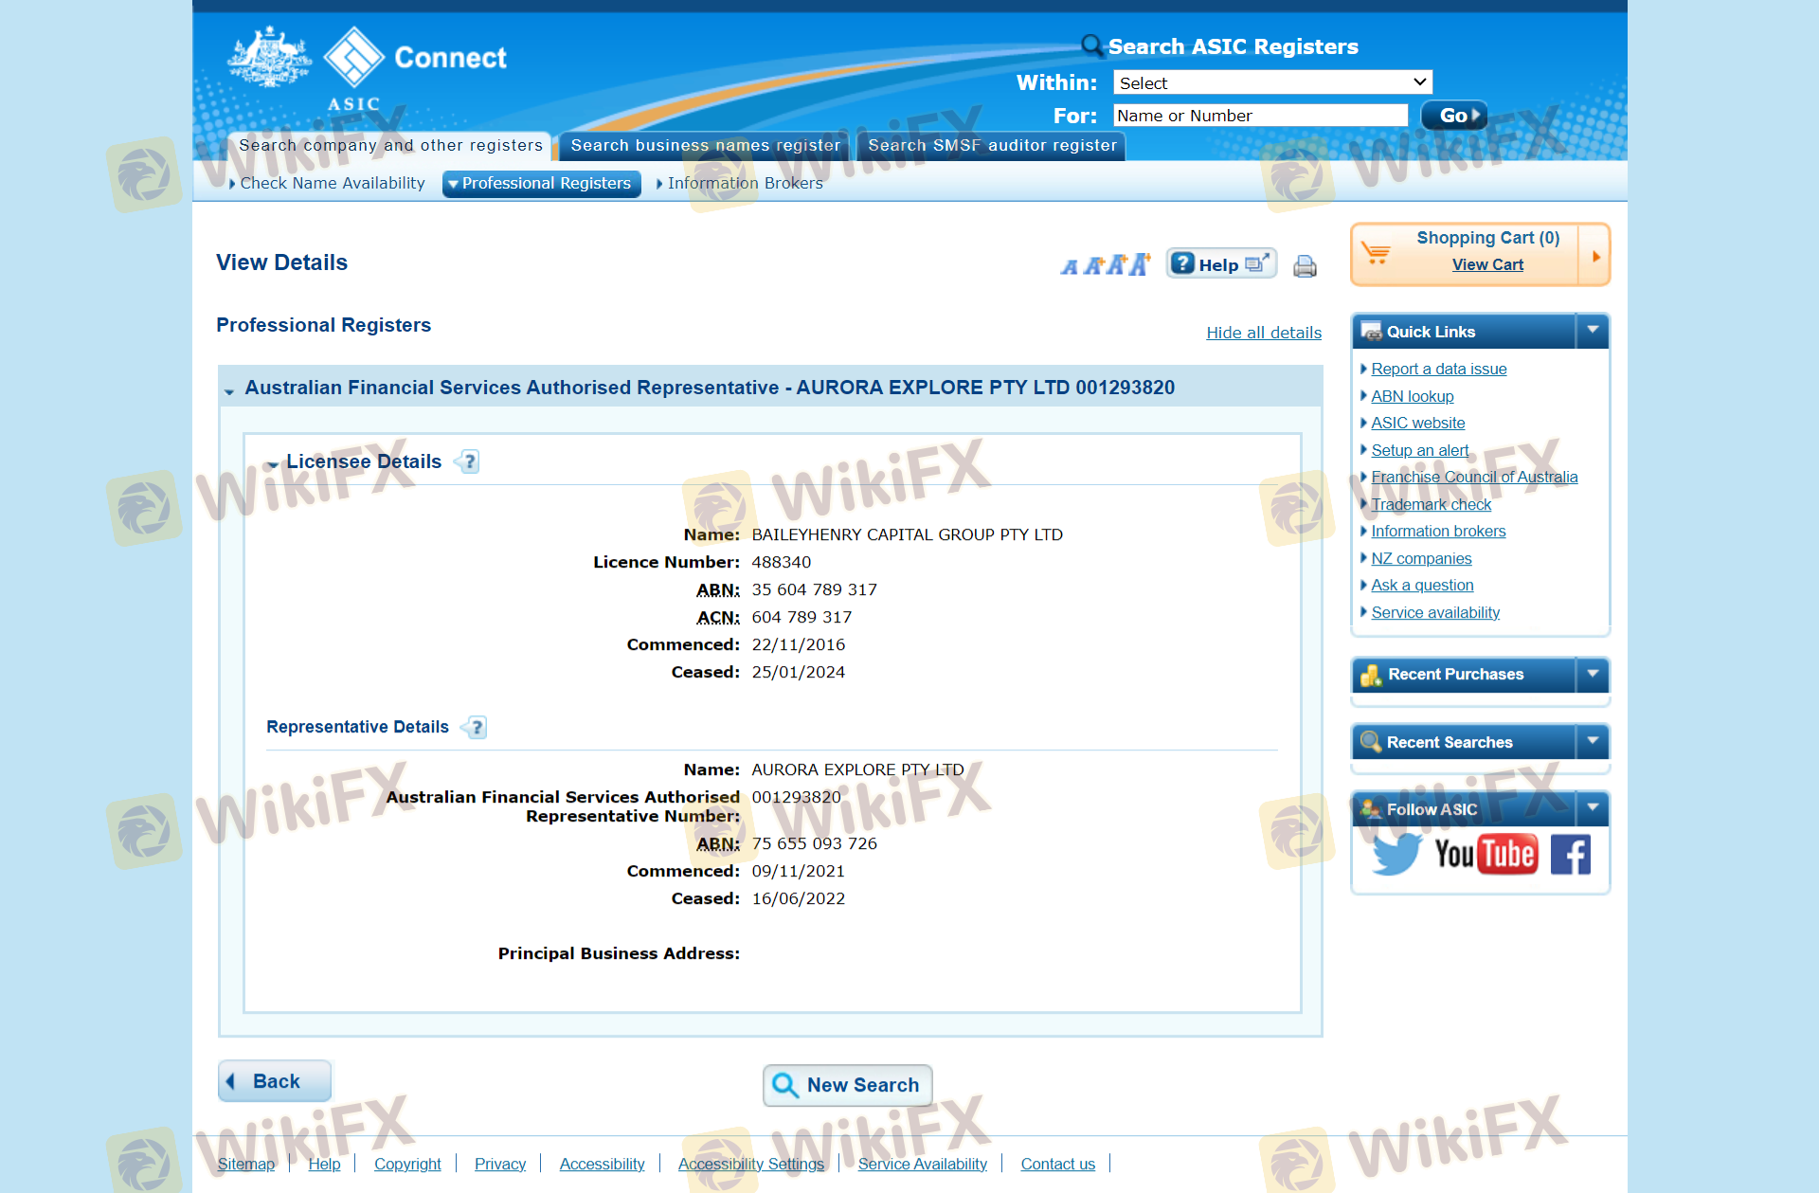Viewport: 1819px width, 1193px height.
Task: Open the ASIC Facebook page icon
Action: coord(1570,854)
